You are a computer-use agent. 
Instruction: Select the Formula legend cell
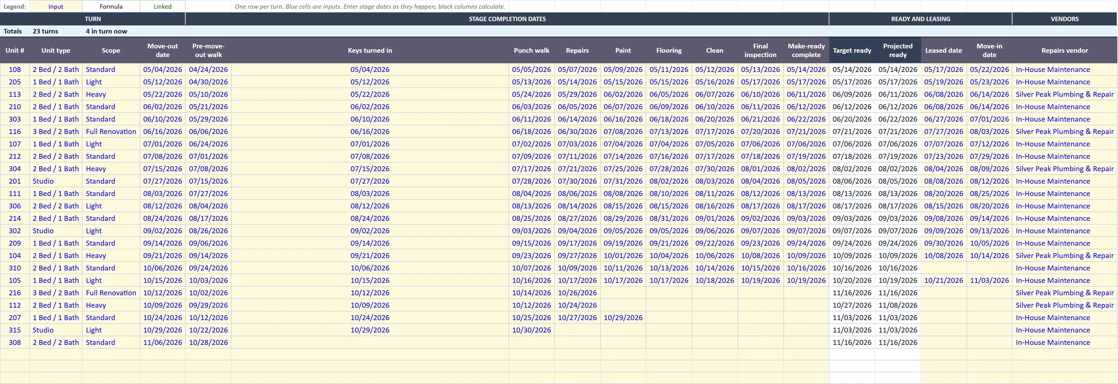(111, 7)
